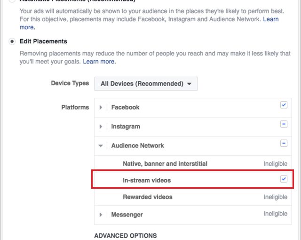Select the Automatic Placements radio button
This screenshot has width=301, height=240.
coord(12,0)
